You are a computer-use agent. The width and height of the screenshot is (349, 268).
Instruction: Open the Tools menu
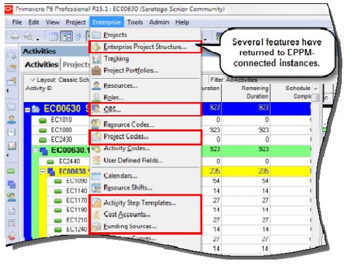[135, 22]
